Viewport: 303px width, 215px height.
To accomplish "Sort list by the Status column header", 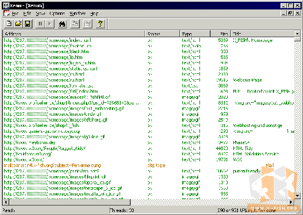I will (x=162, y=34).
